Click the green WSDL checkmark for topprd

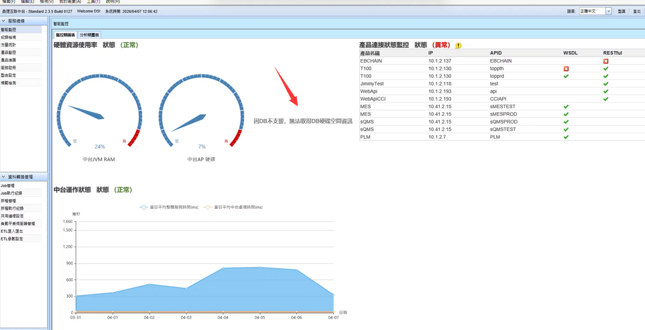point(566,76)
